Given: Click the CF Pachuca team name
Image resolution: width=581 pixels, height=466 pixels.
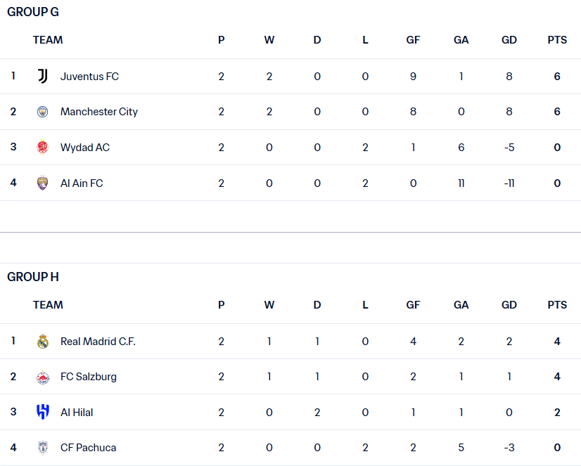Looking at the screenshot, I should [88, 448].
